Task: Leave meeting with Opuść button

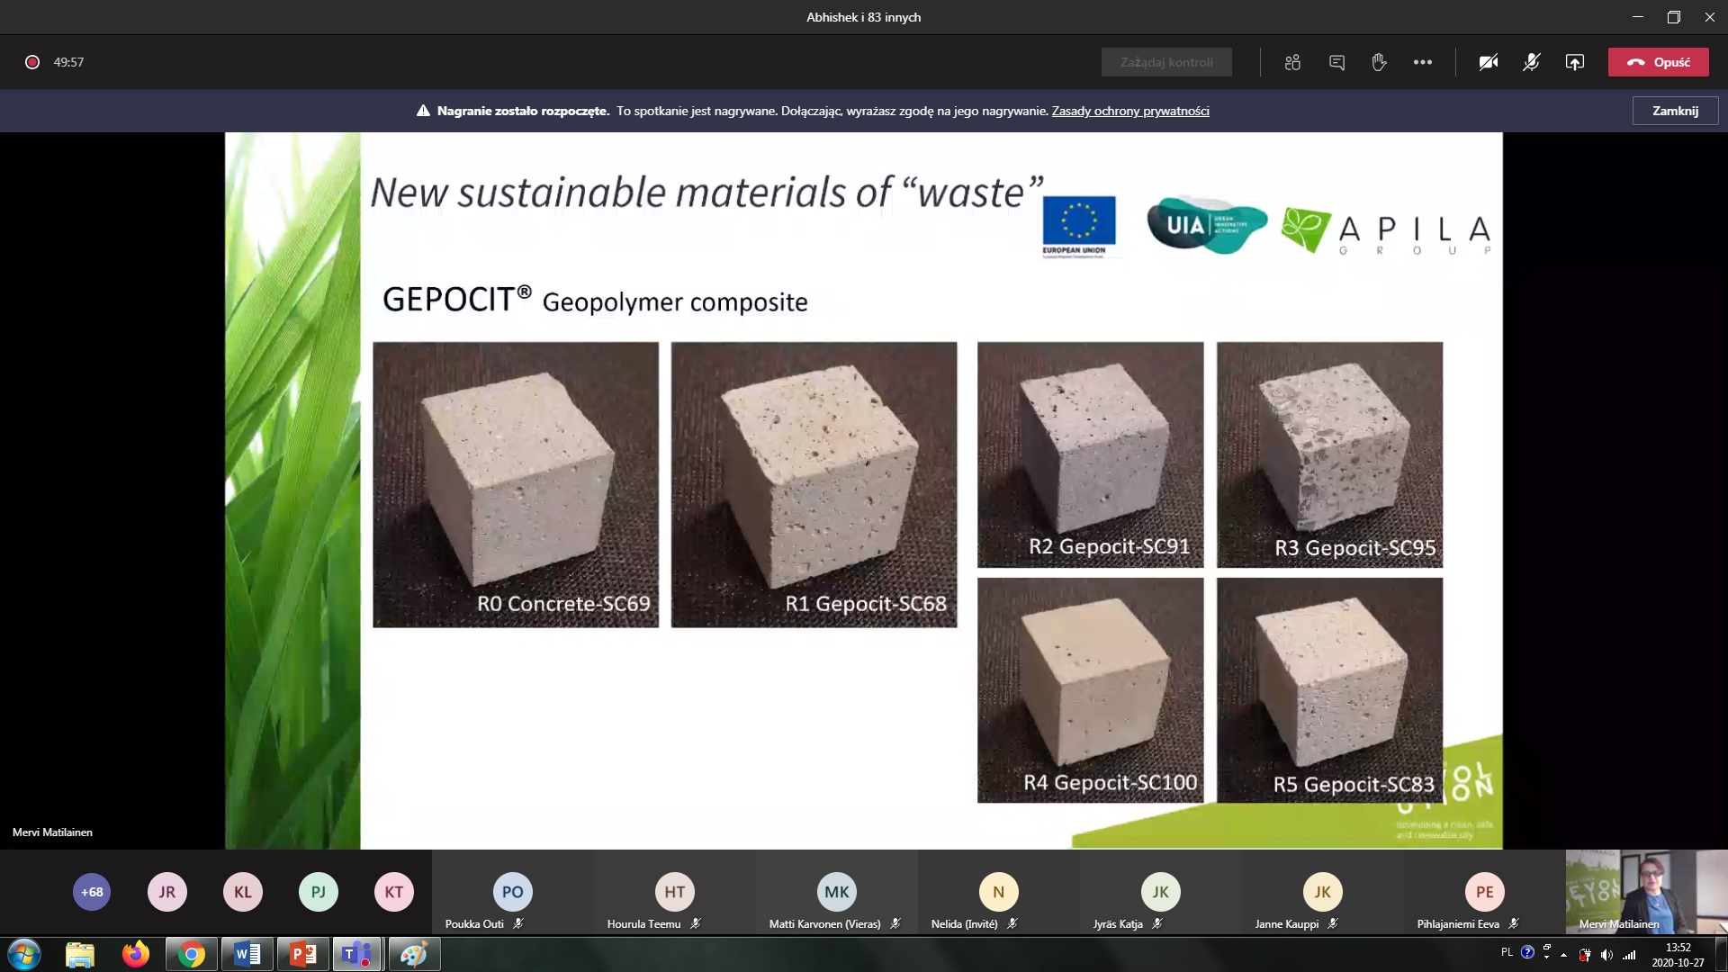Action: tap(1658, 62)
